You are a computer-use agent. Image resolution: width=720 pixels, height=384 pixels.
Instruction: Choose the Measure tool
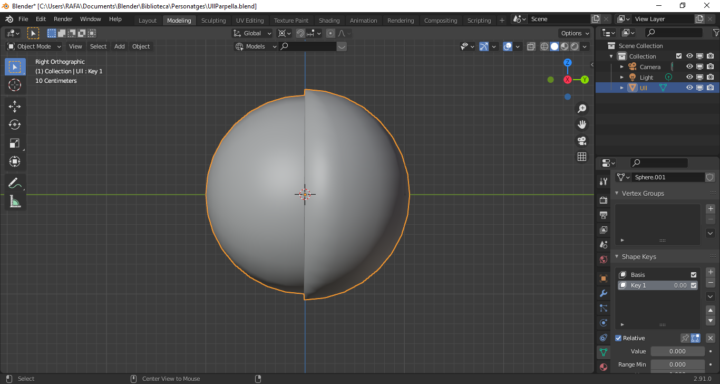(15, 201)
